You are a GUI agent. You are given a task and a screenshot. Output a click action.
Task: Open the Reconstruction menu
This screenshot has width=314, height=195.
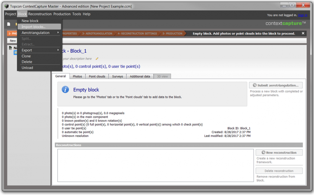(40, 14)
